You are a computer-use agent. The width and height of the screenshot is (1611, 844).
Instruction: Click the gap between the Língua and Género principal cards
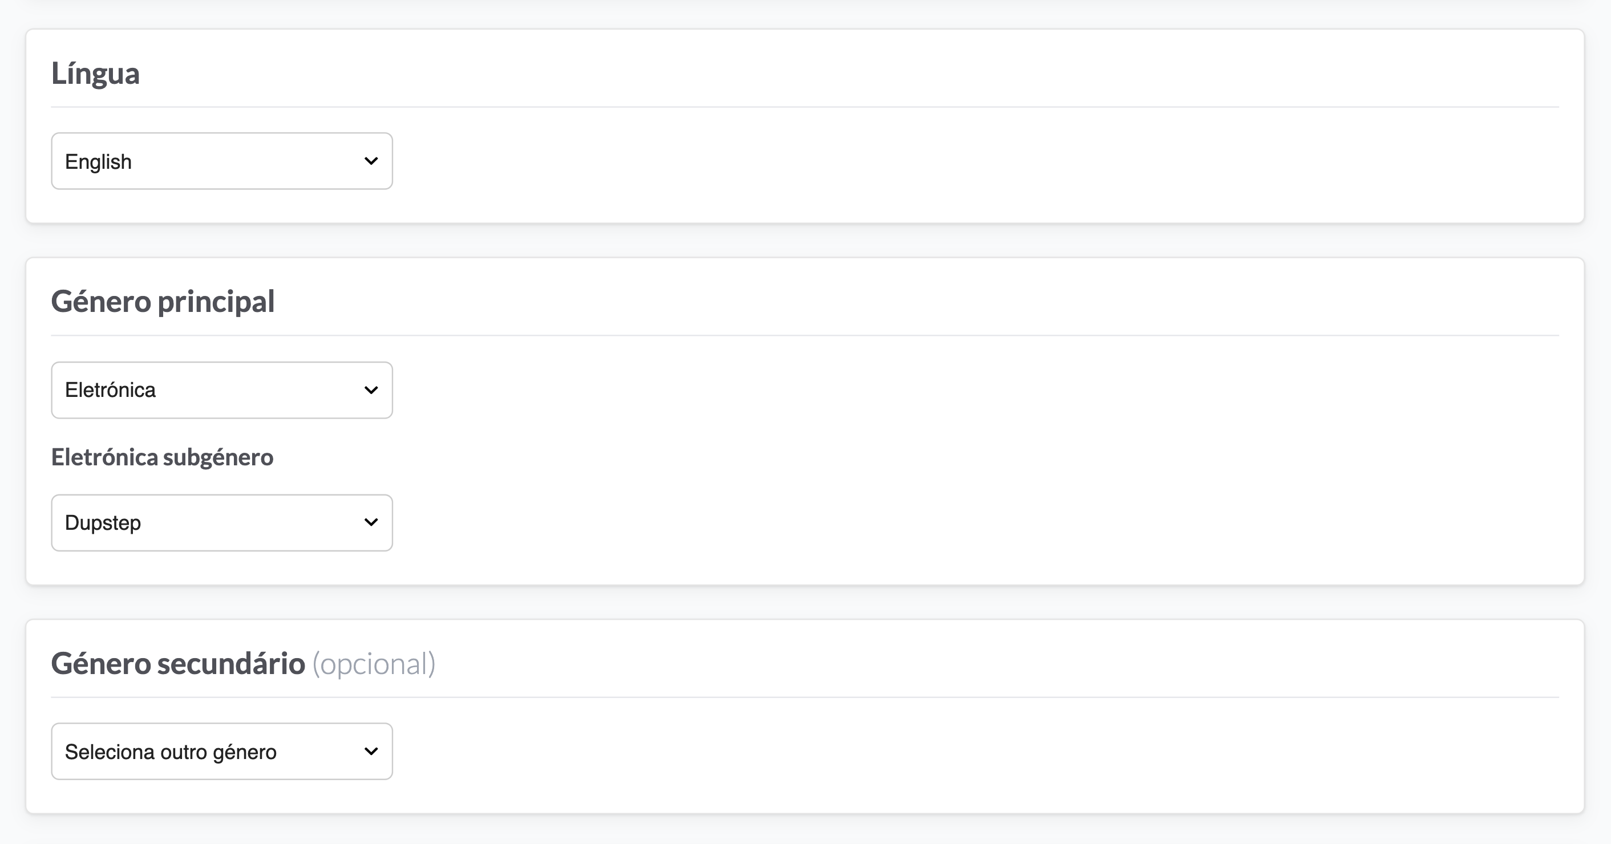[805, 240]
